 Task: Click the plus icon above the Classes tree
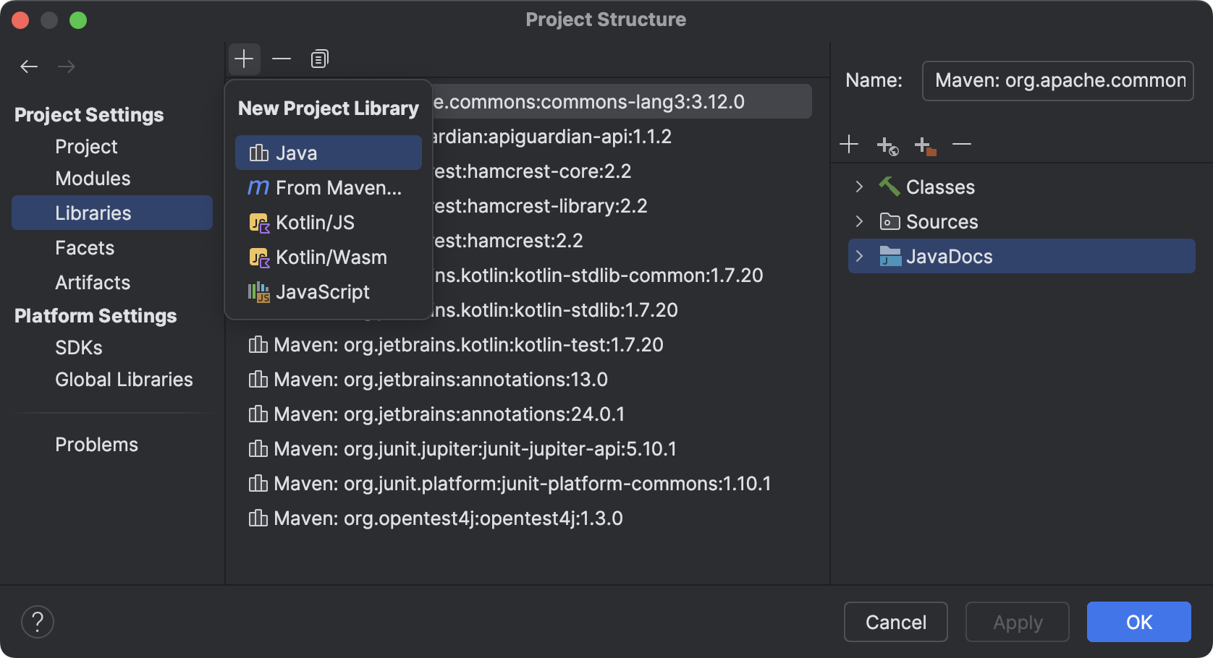849,144
